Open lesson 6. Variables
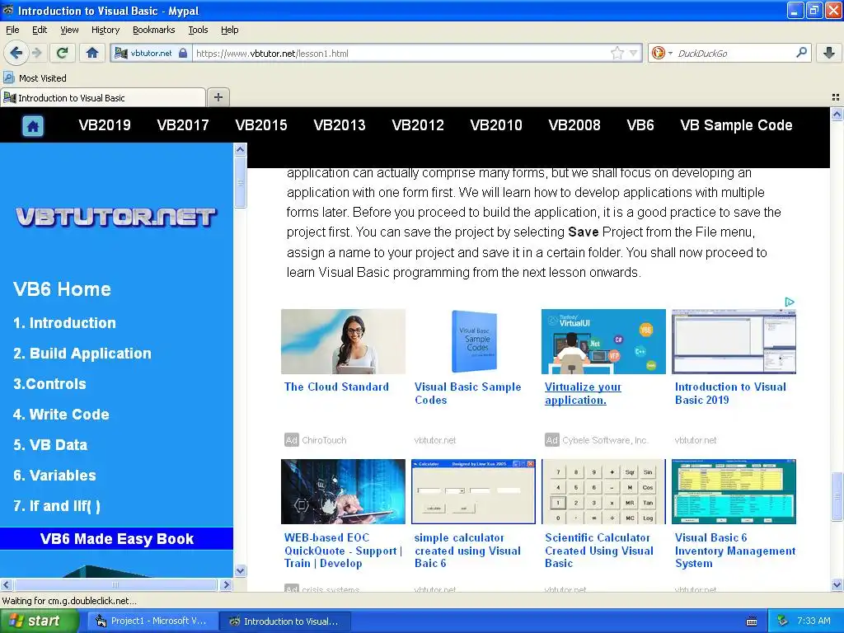The width and height of the screenshot is (844, 633). 54,476
